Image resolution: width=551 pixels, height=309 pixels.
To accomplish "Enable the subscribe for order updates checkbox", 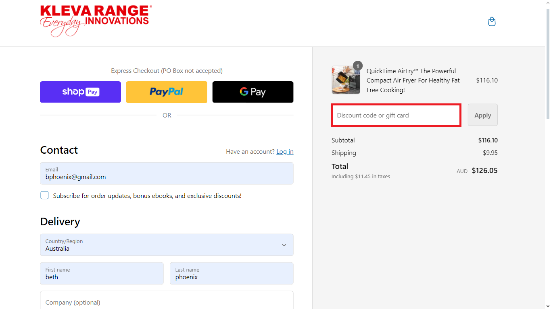I will (x=44, y=195).
